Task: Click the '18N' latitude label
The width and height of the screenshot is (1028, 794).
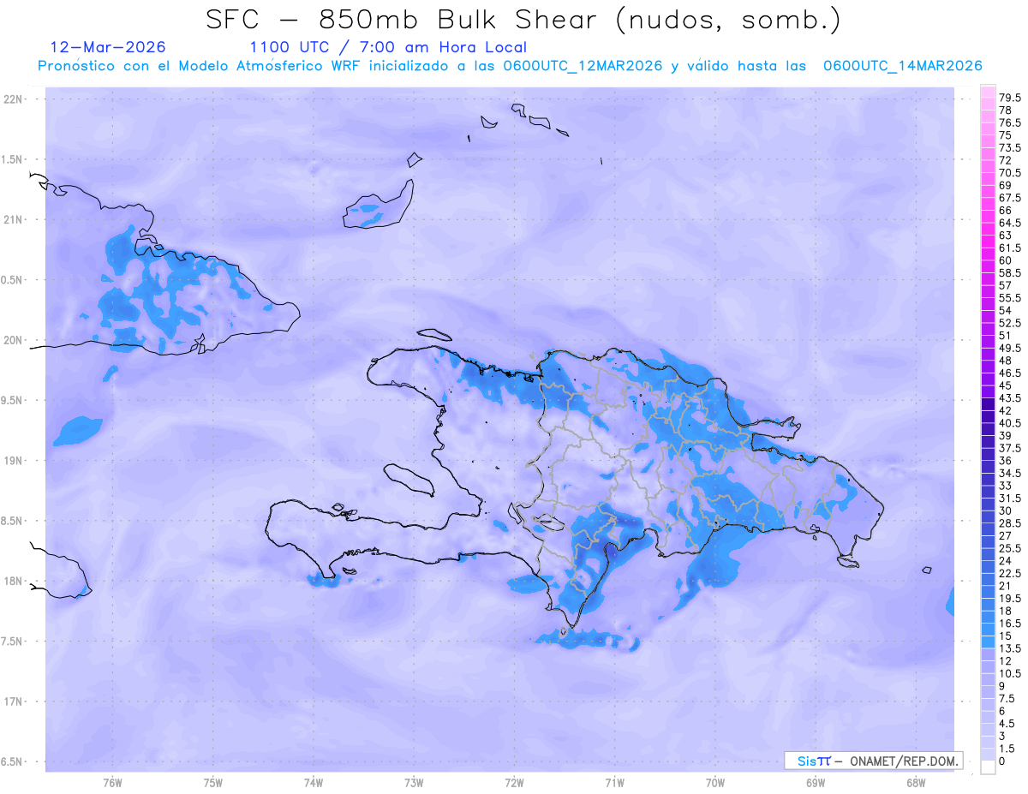Action: click(x=13, y=581)
